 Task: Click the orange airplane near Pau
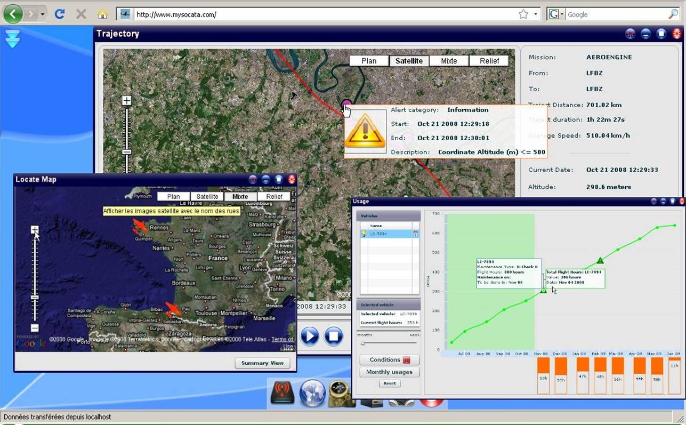[173, 309]
